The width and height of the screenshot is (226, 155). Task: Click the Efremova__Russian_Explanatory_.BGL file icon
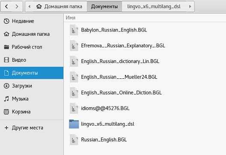[x=74, y=46]
